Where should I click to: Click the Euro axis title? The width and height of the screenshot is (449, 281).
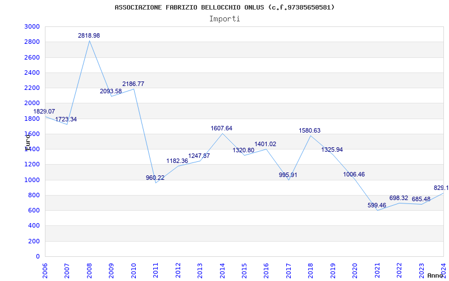28,143
